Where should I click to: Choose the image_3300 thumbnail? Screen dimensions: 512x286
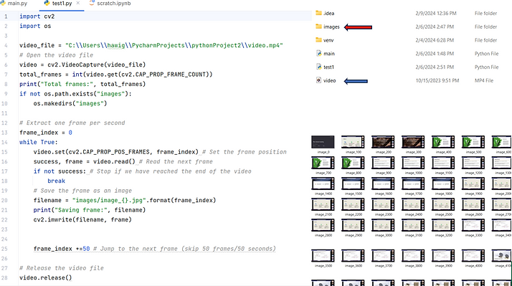pyautogui.click(x=473, y=225)
